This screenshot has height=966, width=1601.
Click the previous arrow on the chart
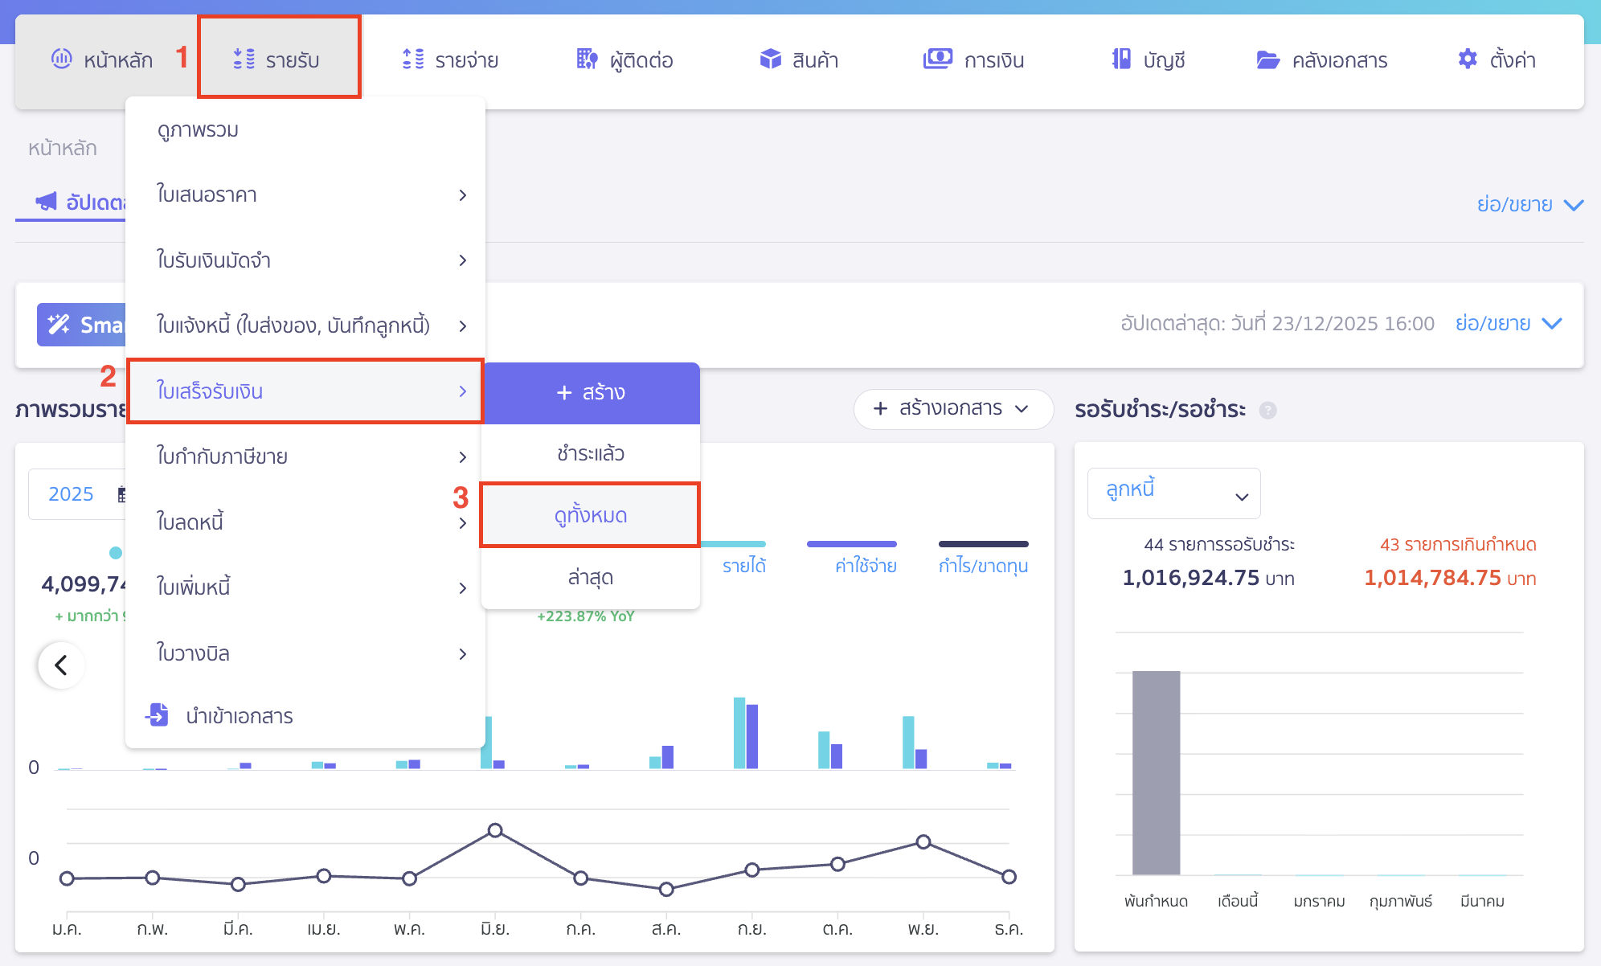point(61,665)
